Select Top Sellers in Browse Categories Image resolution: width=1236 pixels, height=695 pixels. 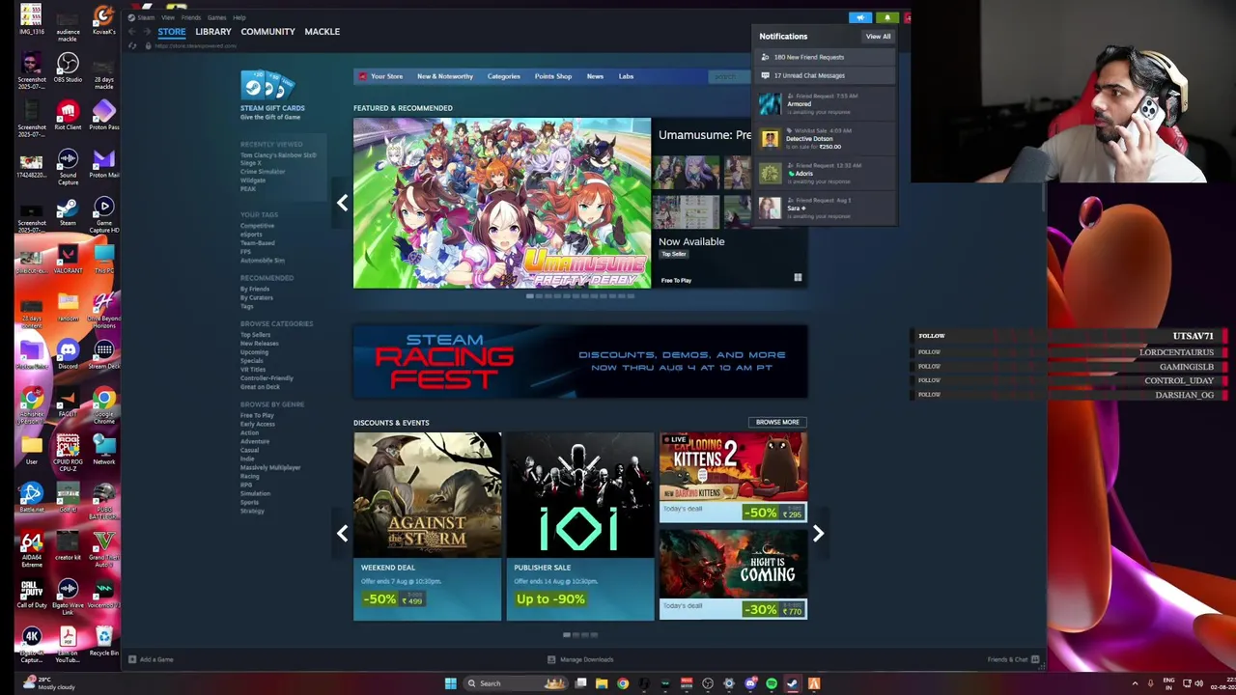pyautogui.click(x=255, y=335)
